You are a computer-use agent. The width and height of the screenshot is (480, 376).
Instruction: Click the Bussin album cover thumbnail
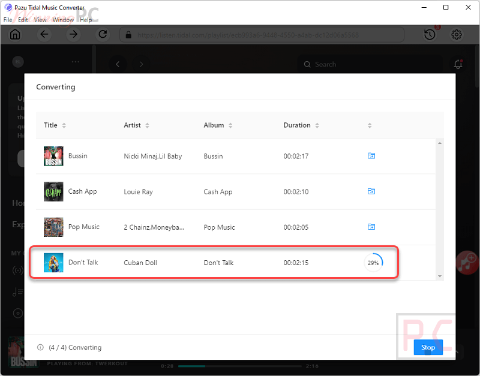(53, 156)
